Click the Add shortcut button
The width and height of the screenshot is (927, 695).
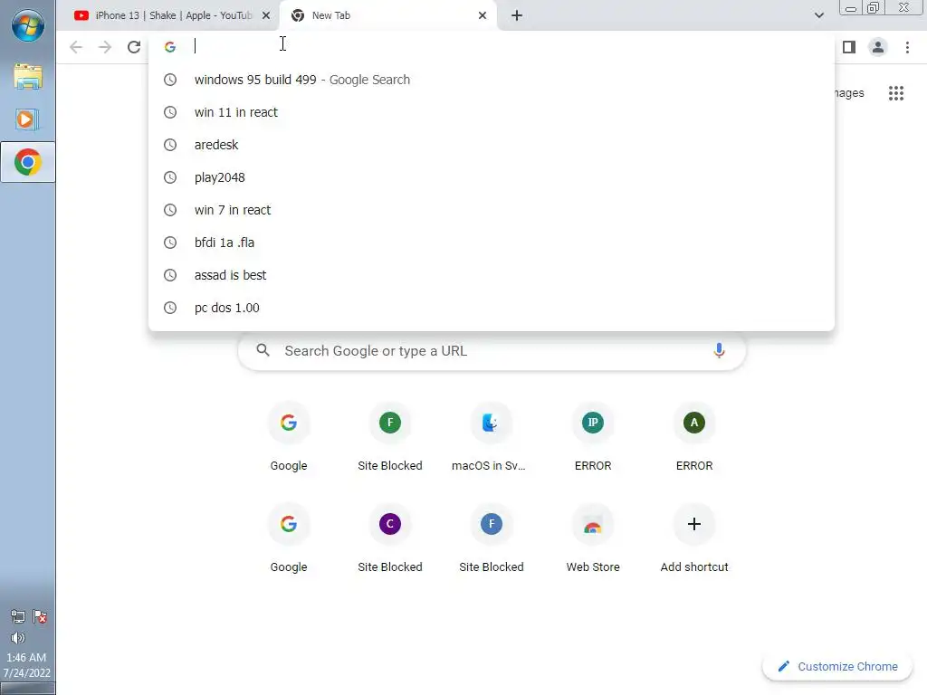(694, 539)
